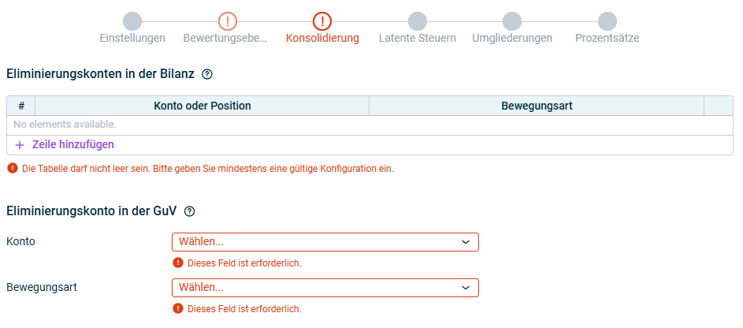743x328 pixels.
Task: Click the Konsolidierung error step circle
Action: (322, 21)
